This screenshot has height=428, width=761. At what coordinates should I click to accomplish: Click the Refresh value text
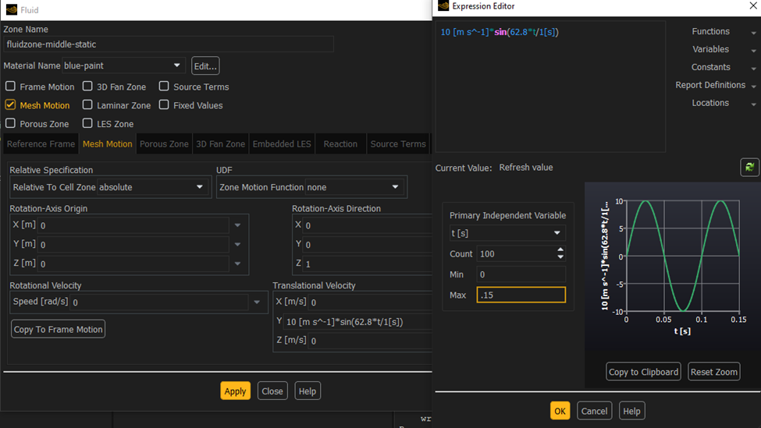[525, 168]
